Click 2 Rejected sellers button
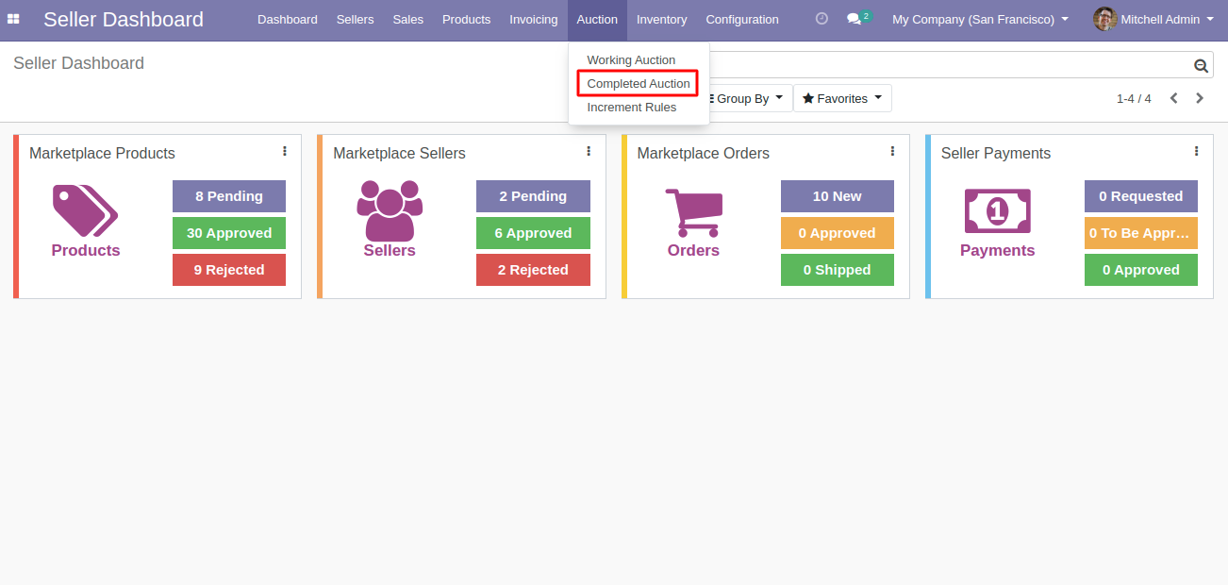This screenshot has width=1228, height=585. (x=533, y=270)
